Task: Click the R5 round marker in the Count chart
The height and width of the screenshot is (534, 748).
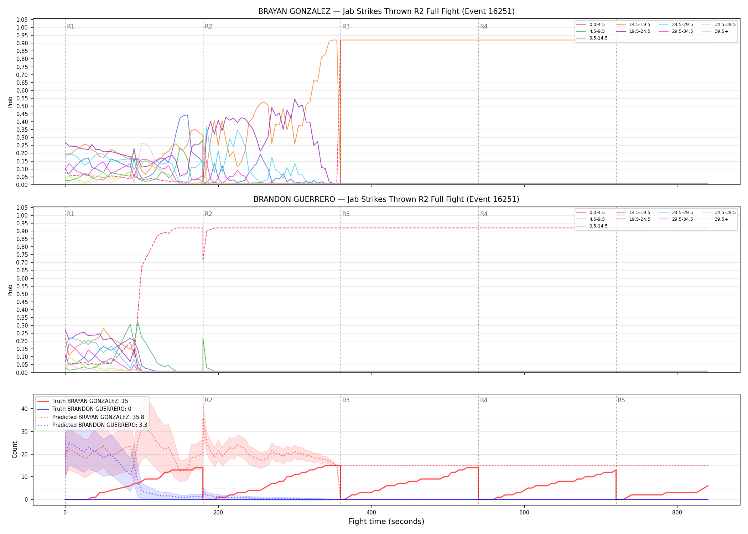Action: pyautogui.click(x=621, y=400)
